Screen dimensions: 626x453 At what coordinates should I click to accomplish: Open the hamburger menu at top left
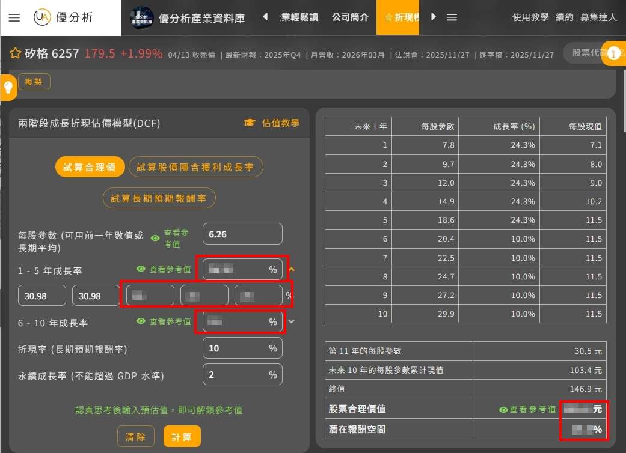pyautogui.click(x=14, y=17)
